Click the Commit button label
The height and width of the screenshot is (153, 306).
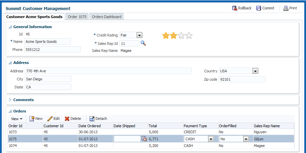click(268, 8)
